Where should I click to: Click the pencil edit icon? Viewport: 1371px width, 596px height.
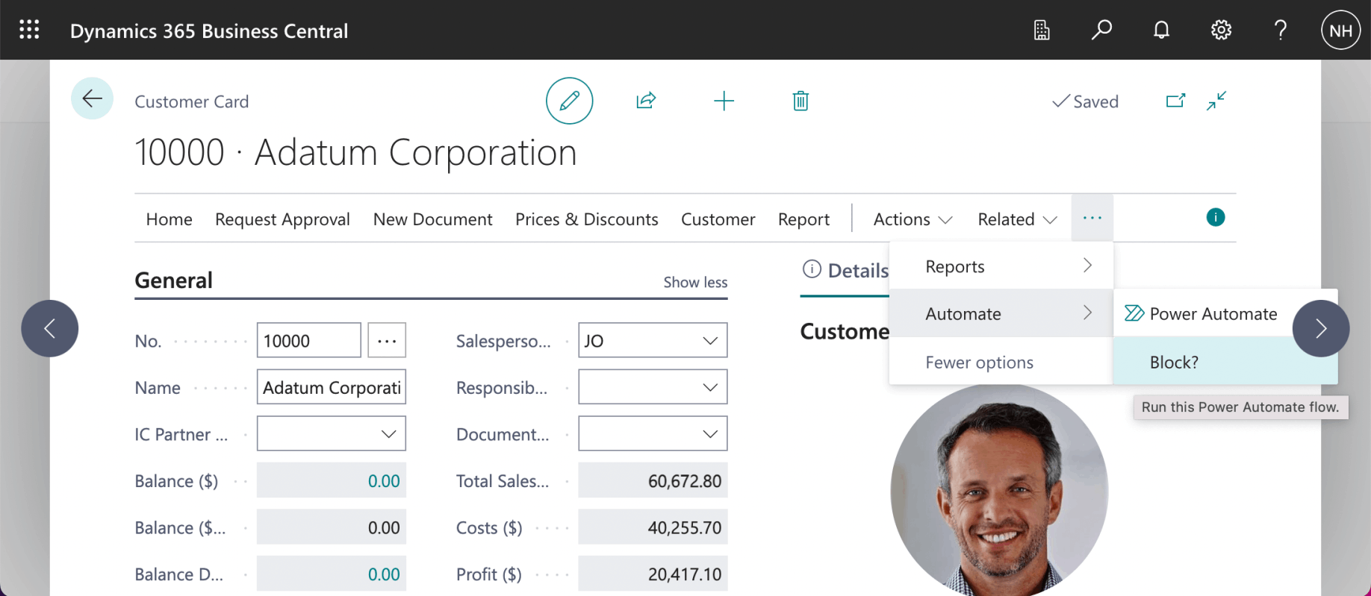(569, 101)
